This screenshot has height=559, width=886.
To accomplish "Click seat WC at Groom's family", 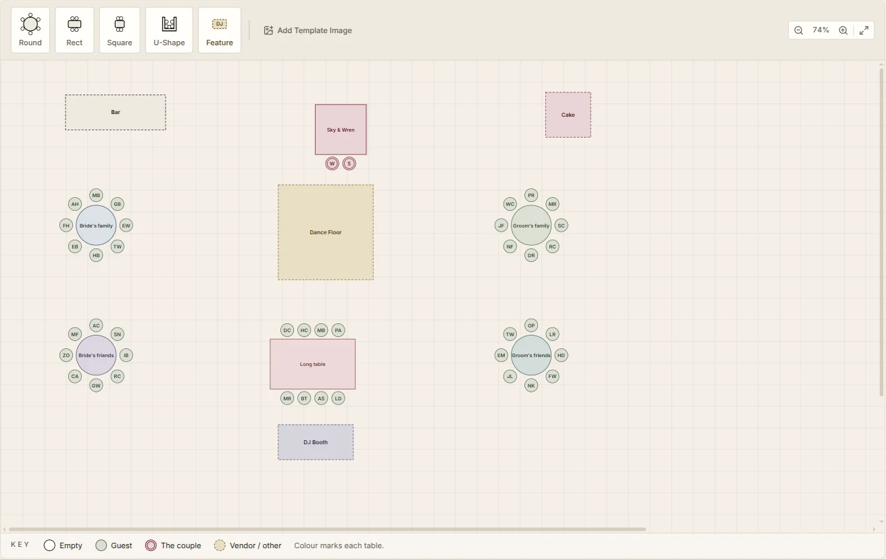I will [510, 204].
